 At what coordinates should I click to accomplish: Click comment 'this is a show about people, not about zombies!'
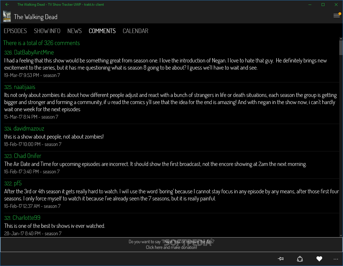point(54,137)
